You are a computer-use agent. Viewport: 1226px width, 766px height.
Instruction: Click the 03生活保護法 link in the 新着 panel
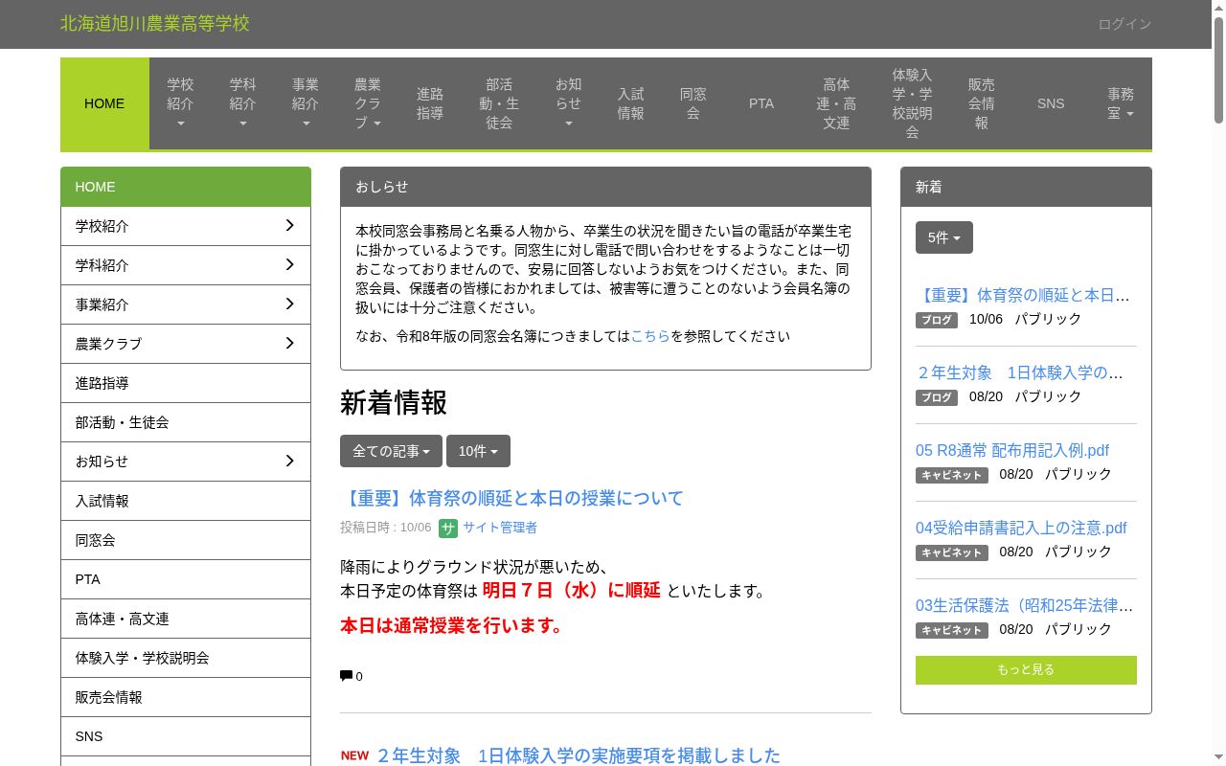[1025, 605]
